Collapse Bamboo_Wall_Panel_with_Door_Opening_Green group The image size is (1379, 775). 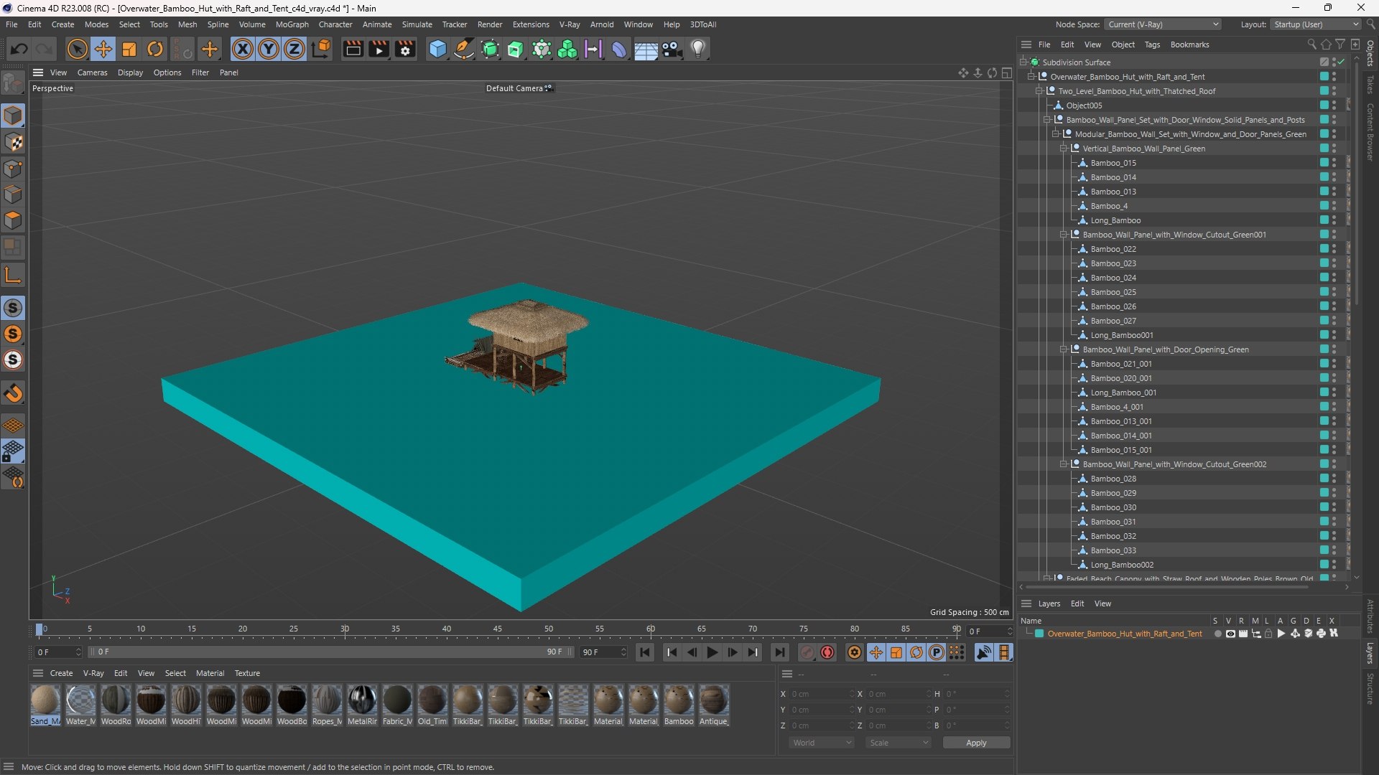1063,349
